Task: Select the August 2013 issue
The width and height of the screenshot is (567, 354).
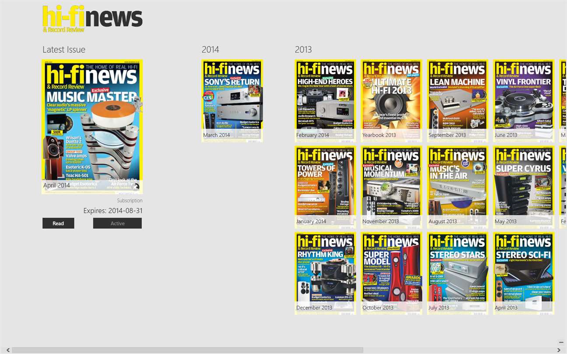Action: pyautogui.click(x=458, y=187)
